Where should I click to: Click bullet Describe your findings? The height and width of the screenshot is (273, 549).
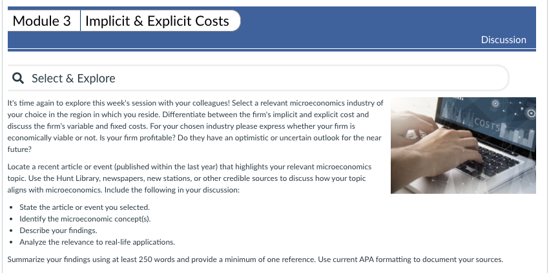point(59,231)
